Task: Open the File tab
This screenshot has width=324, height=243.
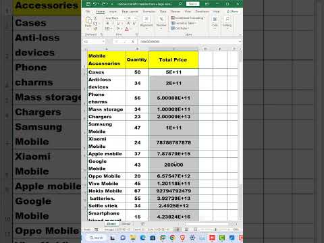Action: point(88,11)
